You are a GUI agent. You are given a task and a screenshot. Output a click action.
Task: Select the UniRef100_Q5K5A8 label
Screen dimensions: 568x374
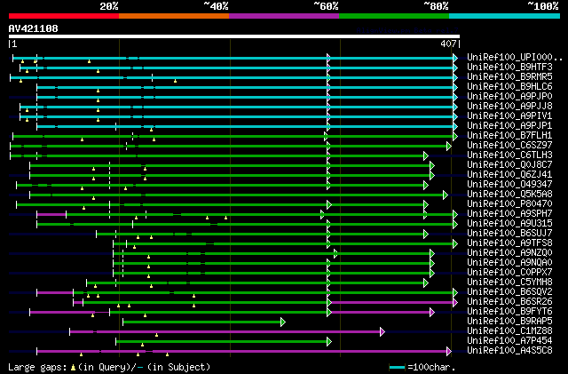coord(509,195)
